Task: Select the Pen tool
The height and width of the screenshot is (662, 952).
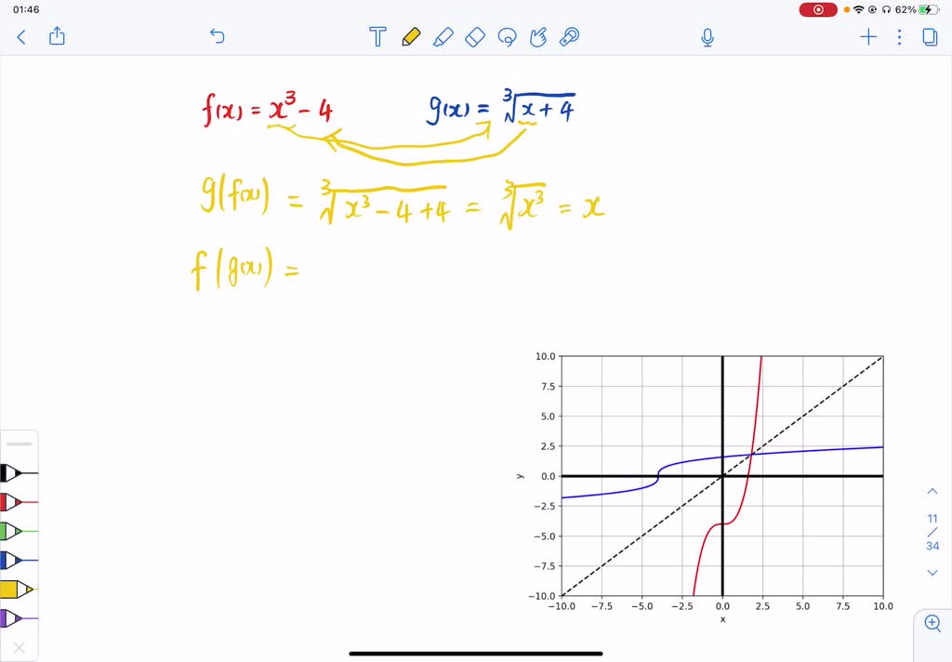Action: point(410,36)
